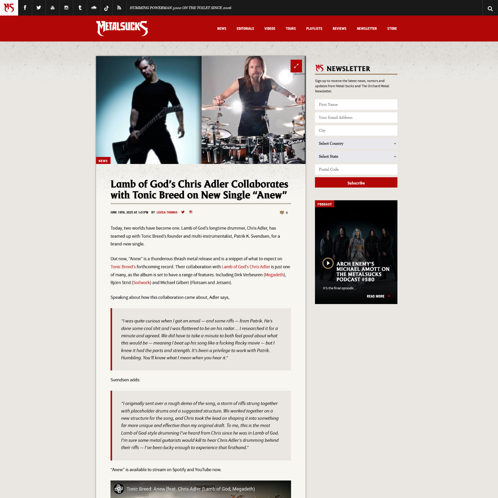The width and height of the screenshot is (498, 498).
Task: Open the Editorials menu item
Action: [245, 28]
